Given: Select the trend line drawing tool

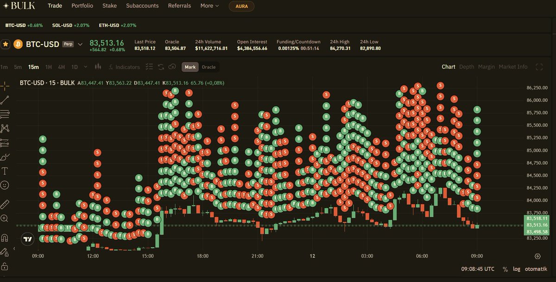Looking at the screenshot, I should tap(5, 100).
